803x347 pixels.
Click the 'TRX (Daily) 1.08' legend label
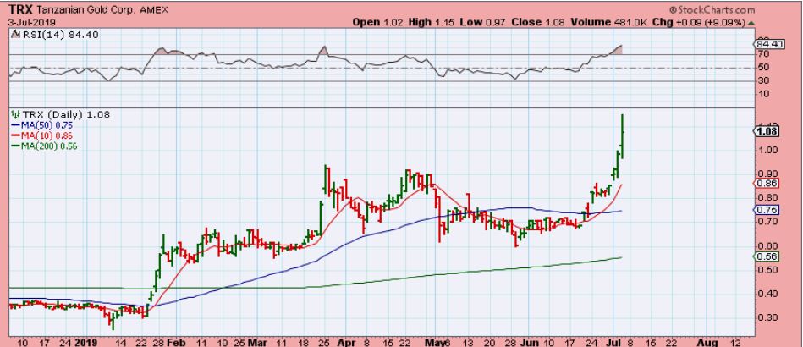point(65,115)
